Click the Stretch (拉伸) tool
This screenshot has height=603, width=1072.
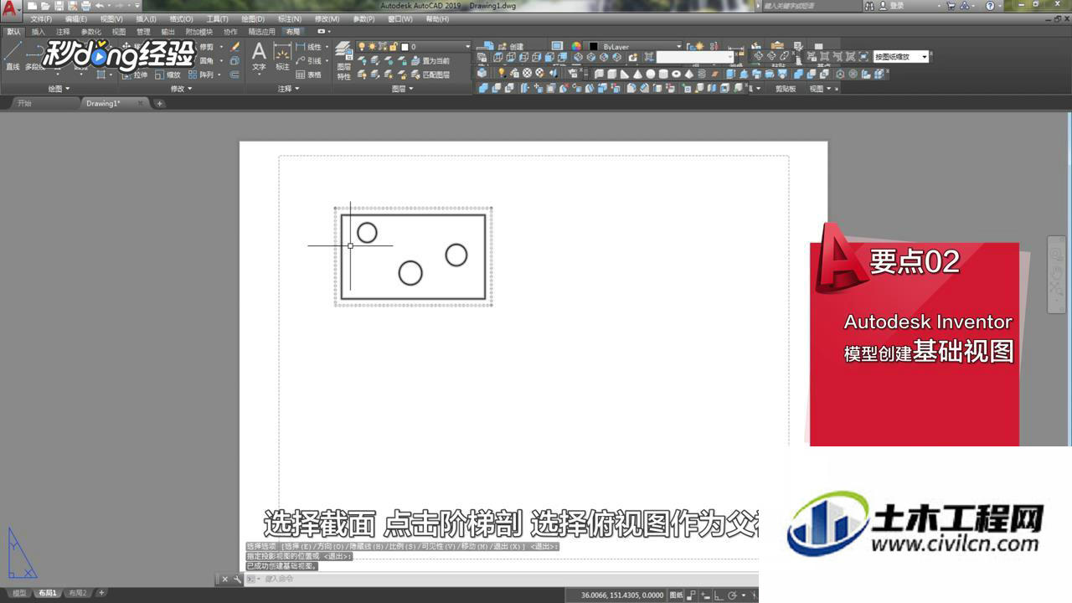[134, 75]
